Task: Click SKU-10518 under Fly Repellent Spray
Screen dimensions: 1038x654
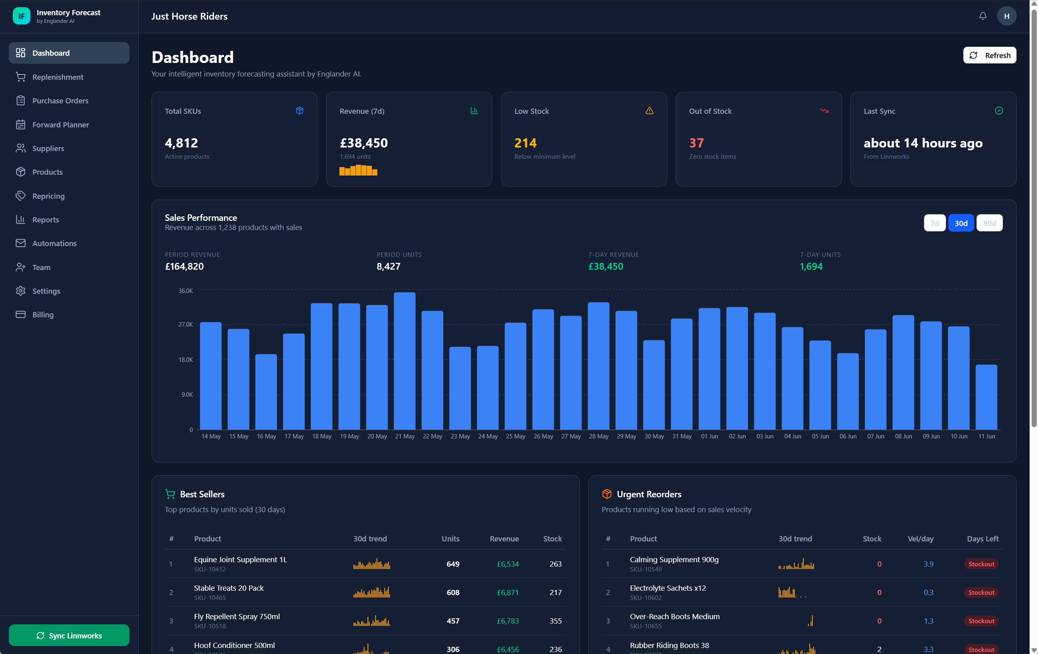Action: (210, 626)
